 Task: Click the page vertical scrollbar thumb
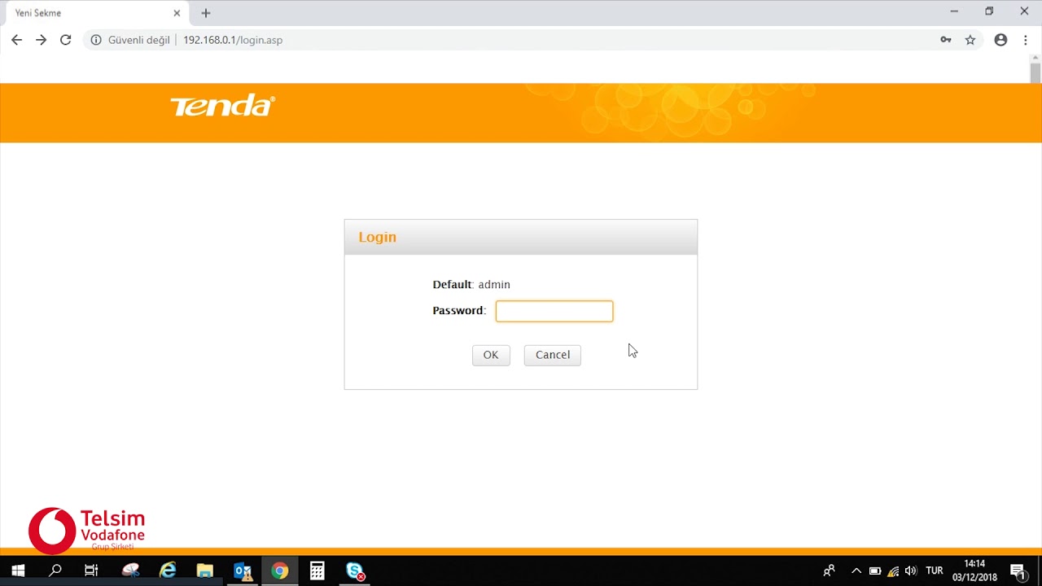(x=1035, y=73)
